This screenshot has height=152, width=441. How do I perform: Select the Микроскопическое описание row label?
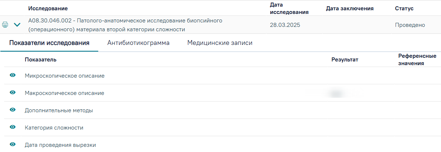point(65,76)
